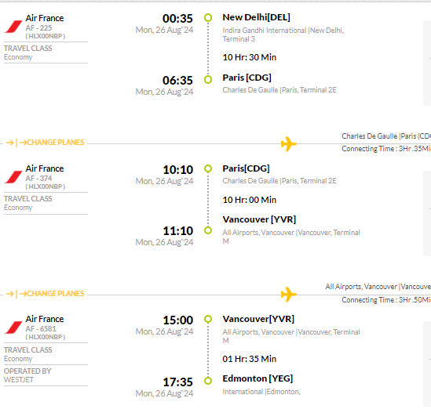Click the Edmonton [YEG] destination heading
Viewport: 431px width, 409px height.
coord(258,378)
